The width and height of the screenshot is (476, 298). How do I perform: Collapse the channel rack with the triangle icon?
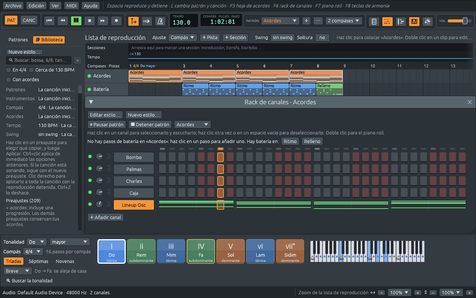pos(91,102)
